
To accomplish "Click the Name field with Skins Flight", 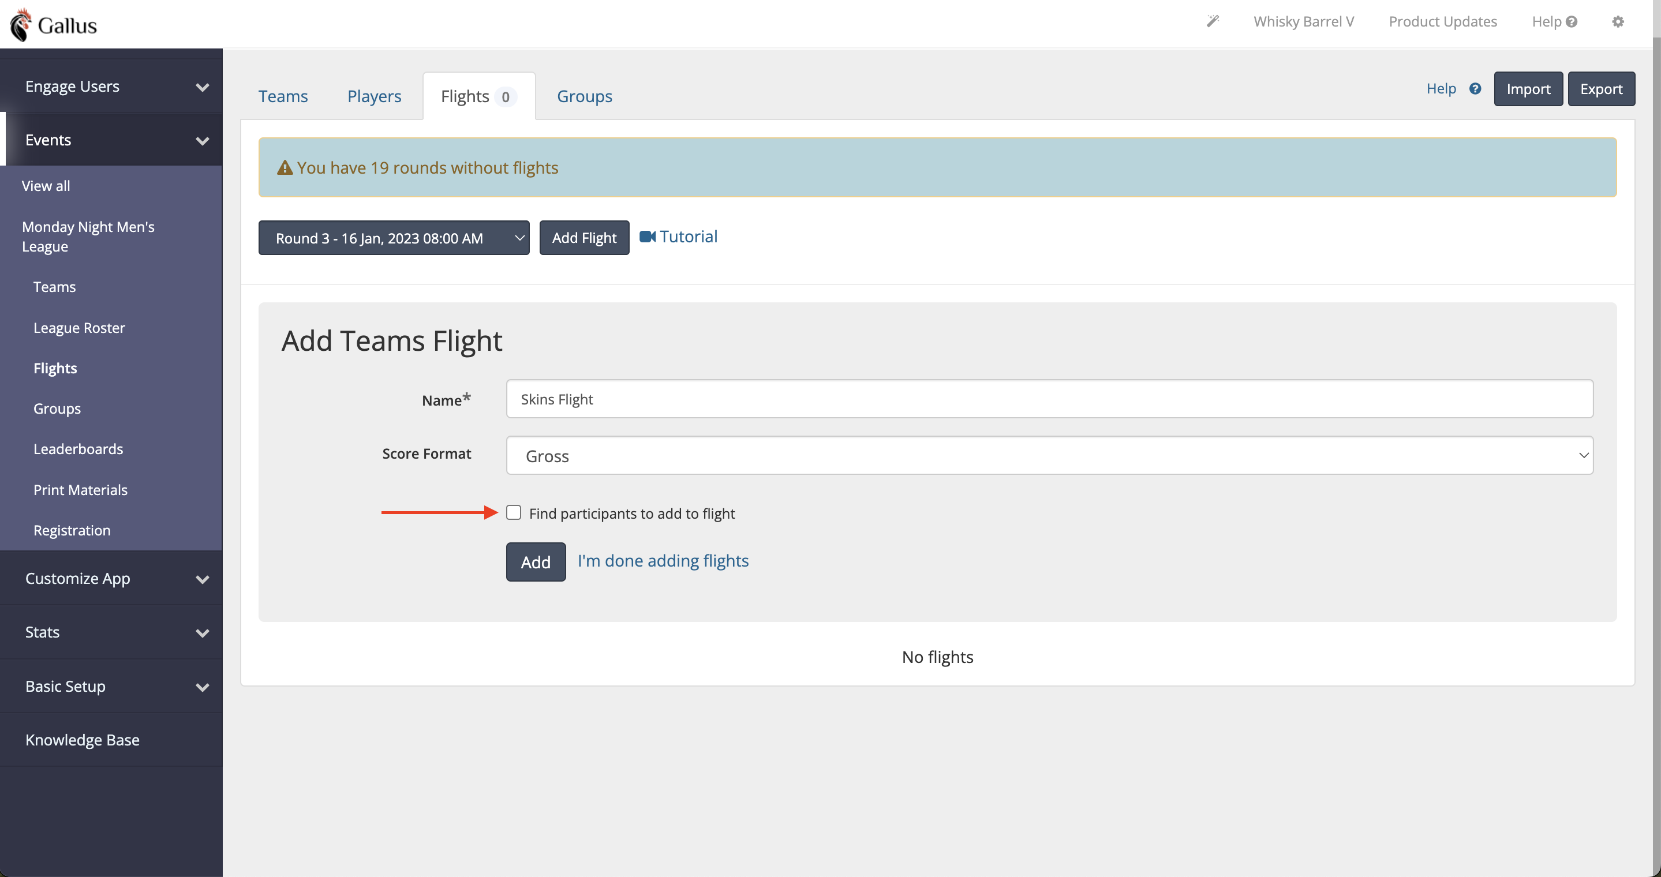I will tap(1050, 399).
